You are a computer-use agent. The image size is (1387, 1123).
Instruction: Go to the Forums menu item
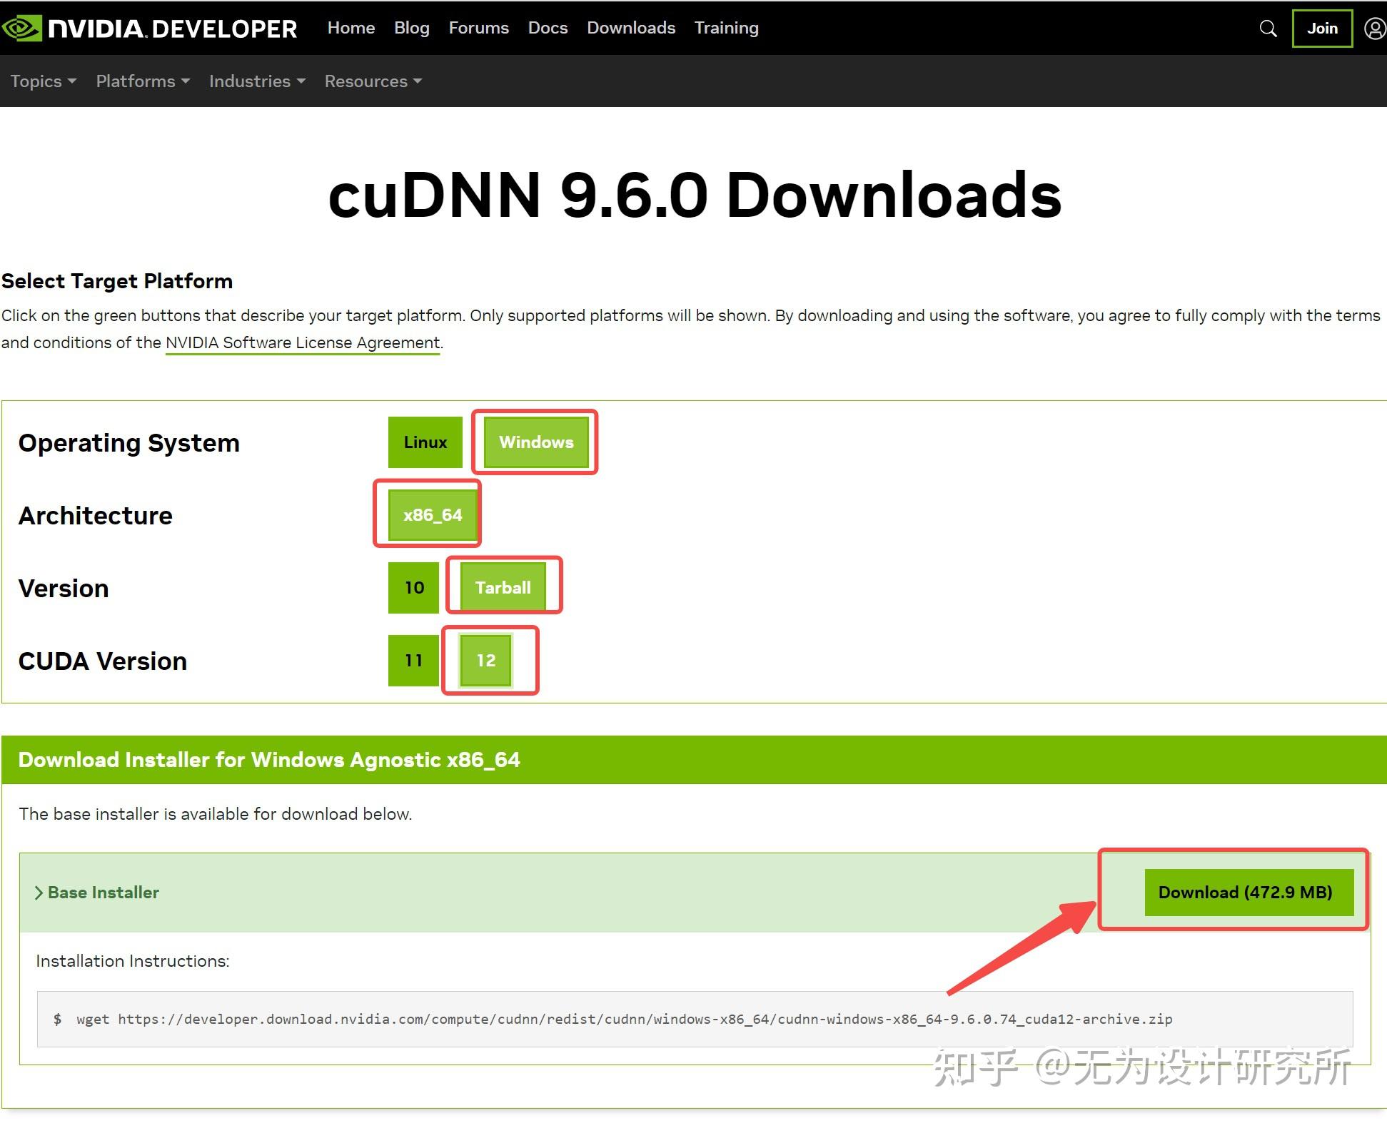478,28
